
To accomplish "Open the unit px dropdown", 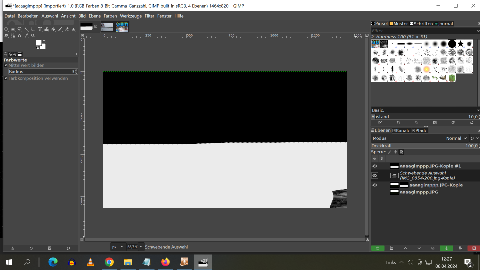I will coord(118,247).
